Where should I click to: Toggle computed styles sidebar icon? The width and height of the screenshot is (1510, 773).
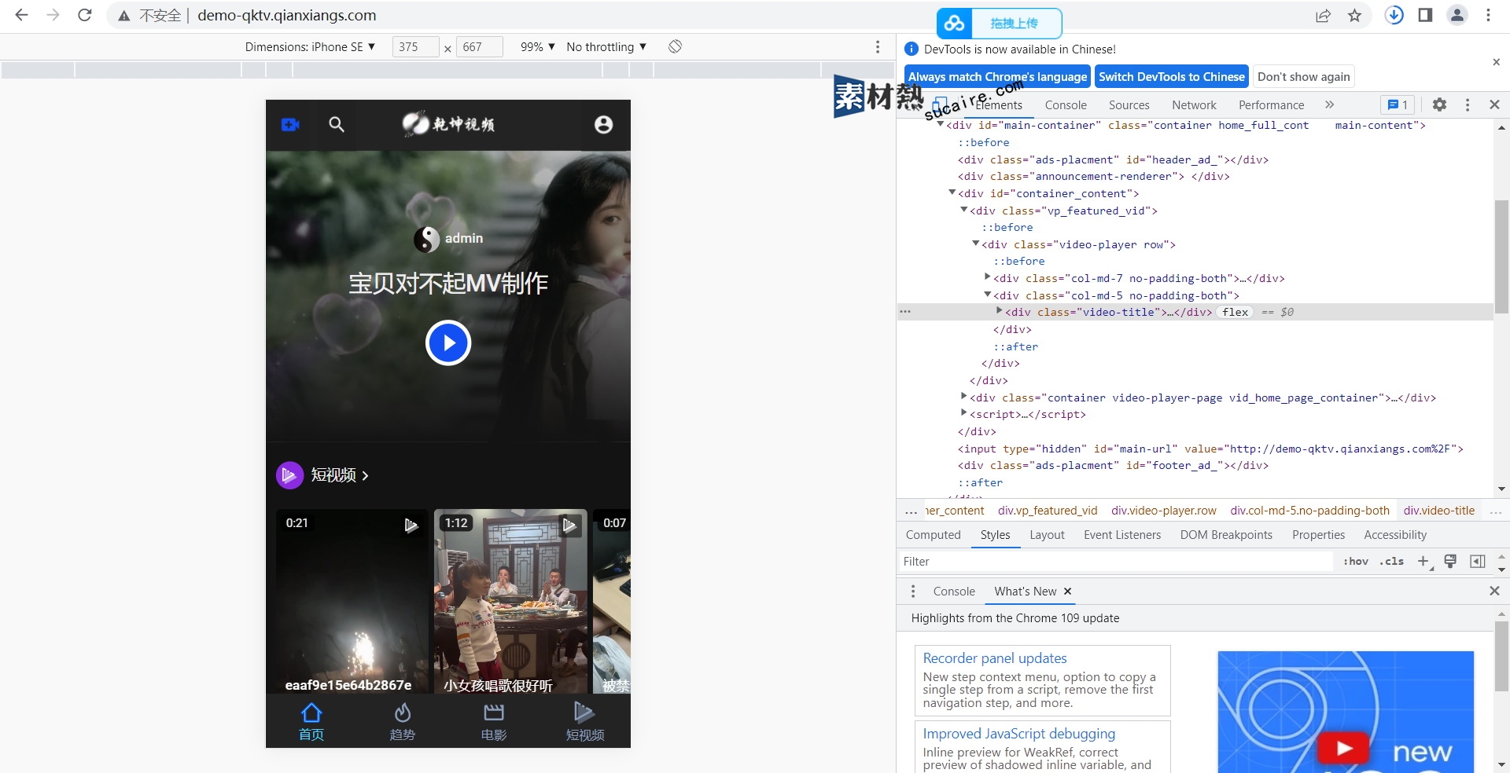click(x=1478, y=561)
